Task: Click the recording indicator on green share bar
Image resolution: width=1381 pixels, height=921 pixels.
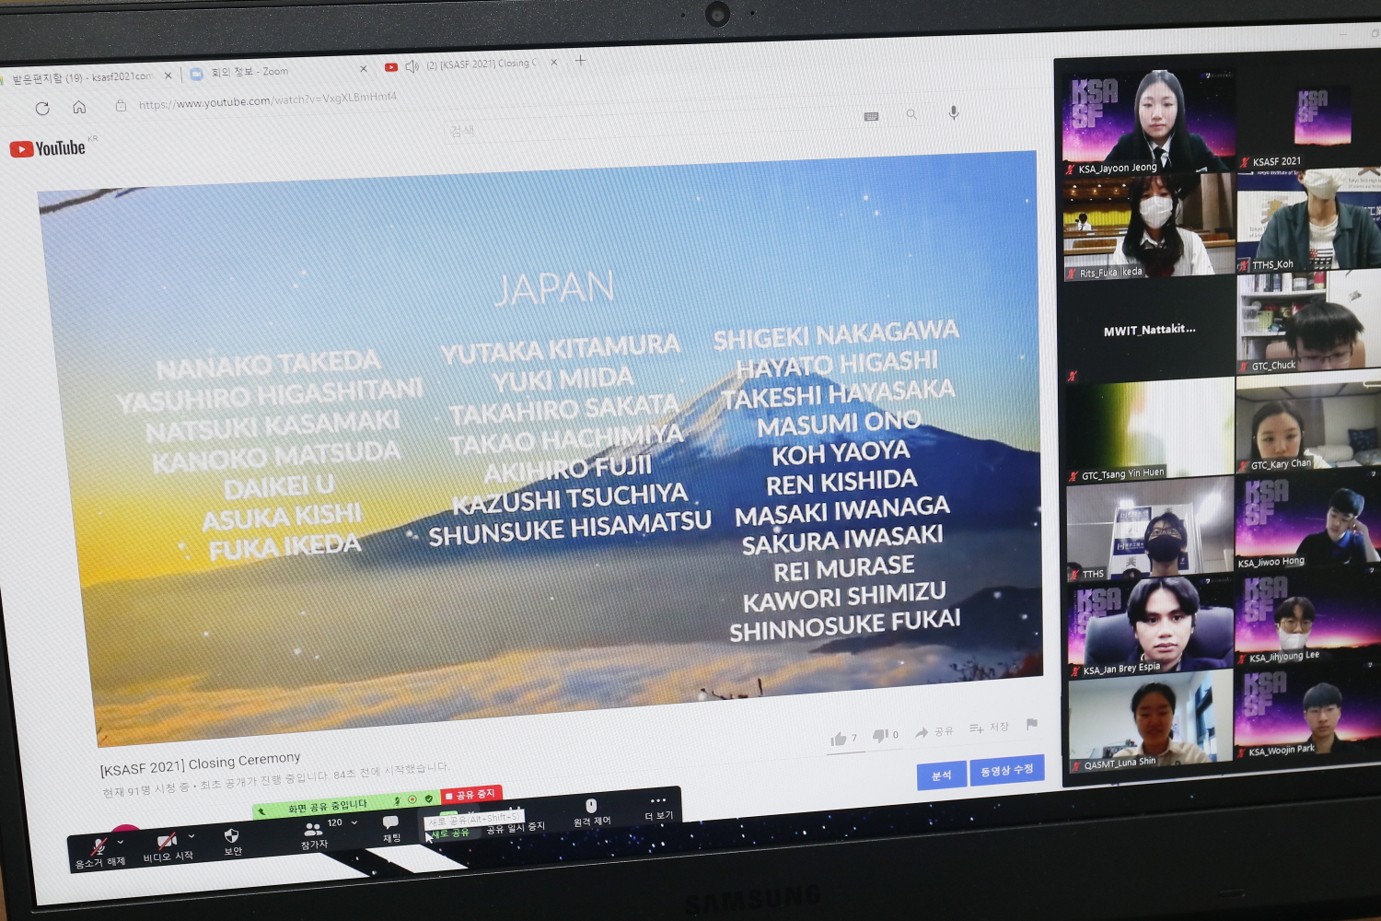Action: [x=413, y=799]
